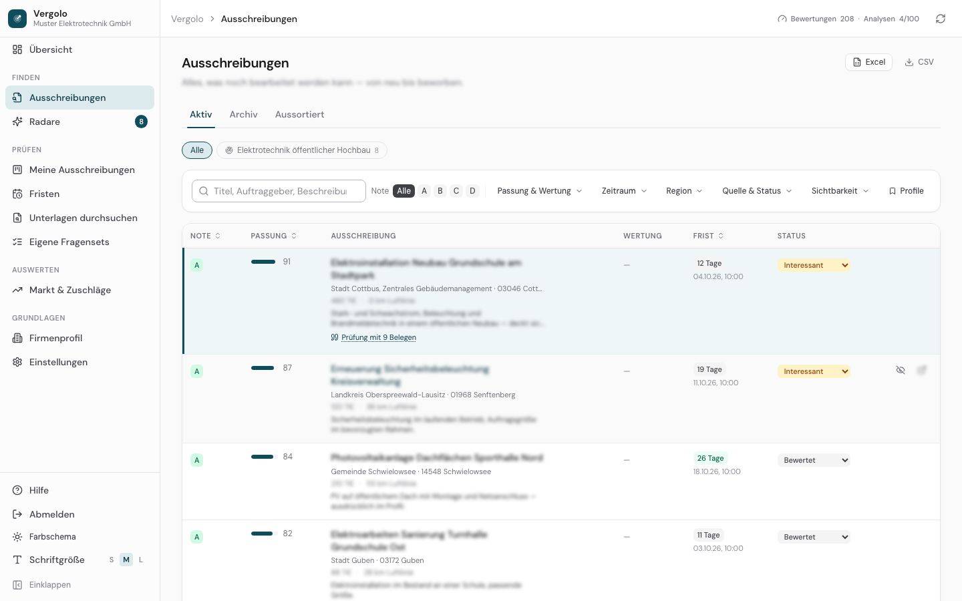This screenshot has height=601, width=962.
Task: Open status dropdown for the Schwielowsee tender
Action: point(814,460)
